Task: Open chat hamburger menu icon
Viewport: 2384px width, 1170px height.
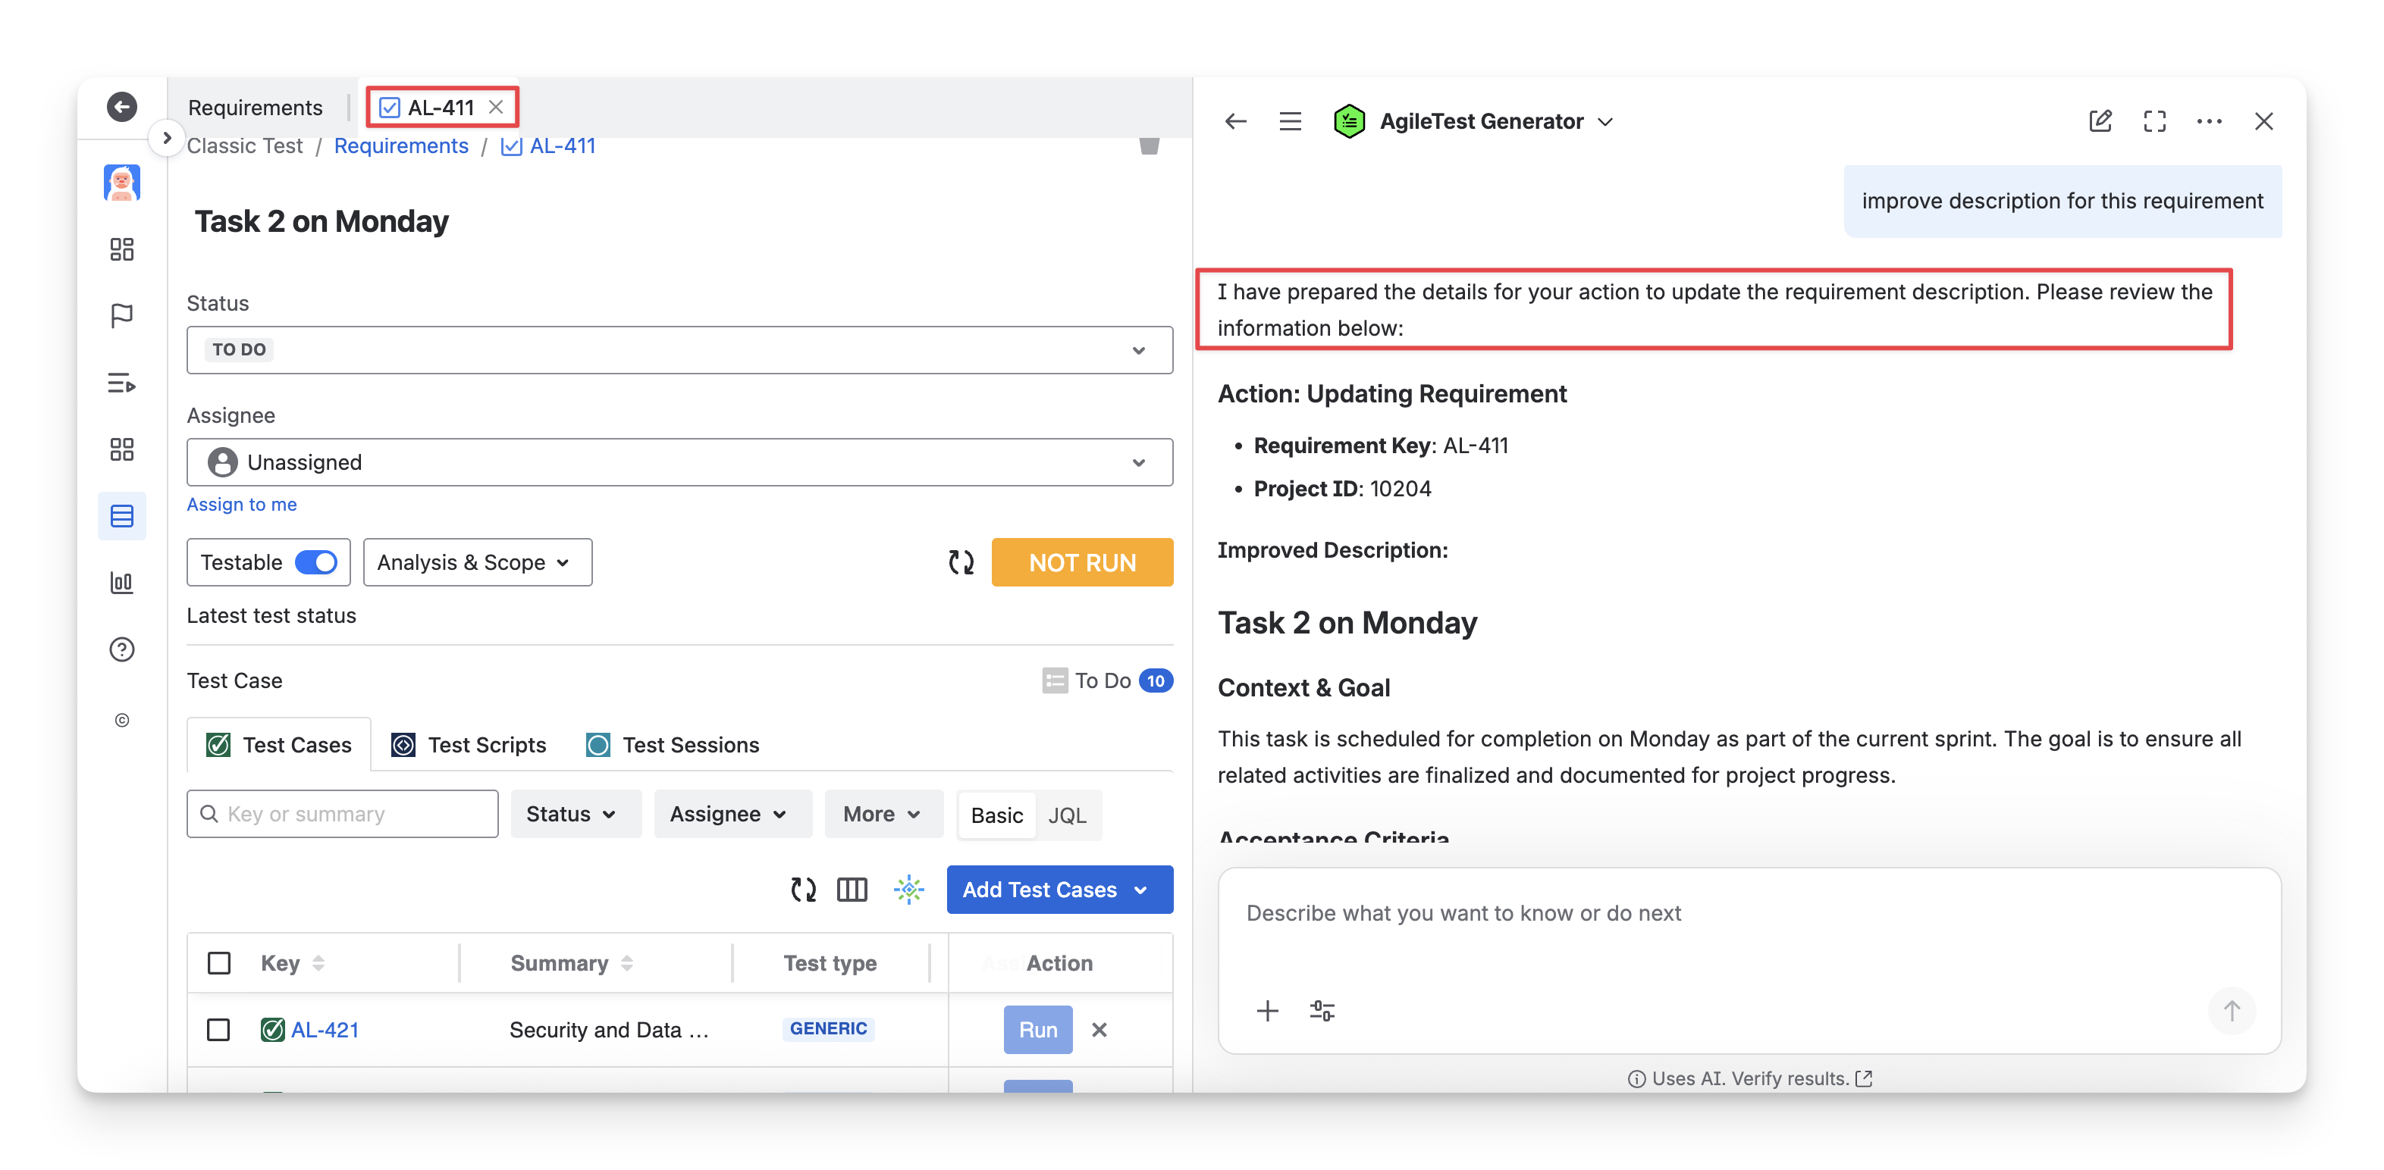Action: 1290,121
